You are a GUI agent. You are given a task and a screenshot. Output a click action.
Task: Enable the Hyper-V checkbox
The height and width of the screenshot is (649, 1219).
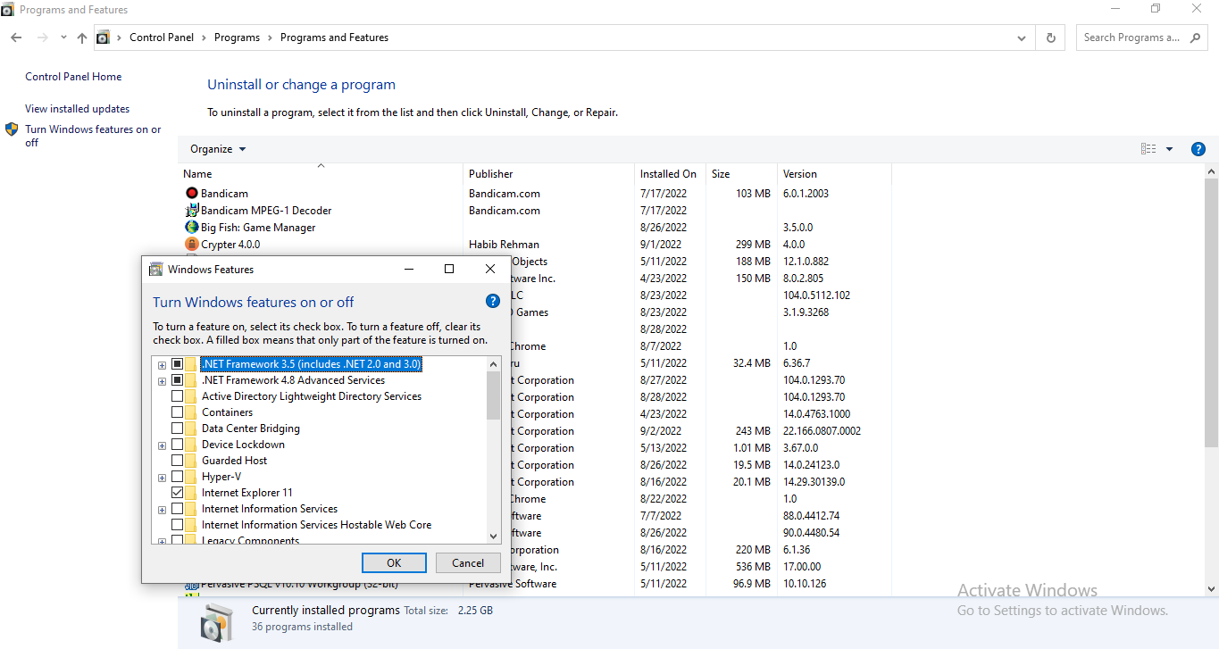coord(177,477)
